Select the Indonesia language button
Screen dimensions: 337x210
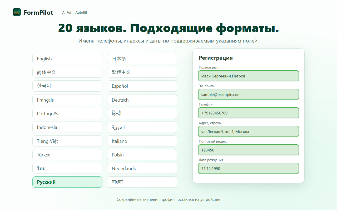(x=67, y=127)
